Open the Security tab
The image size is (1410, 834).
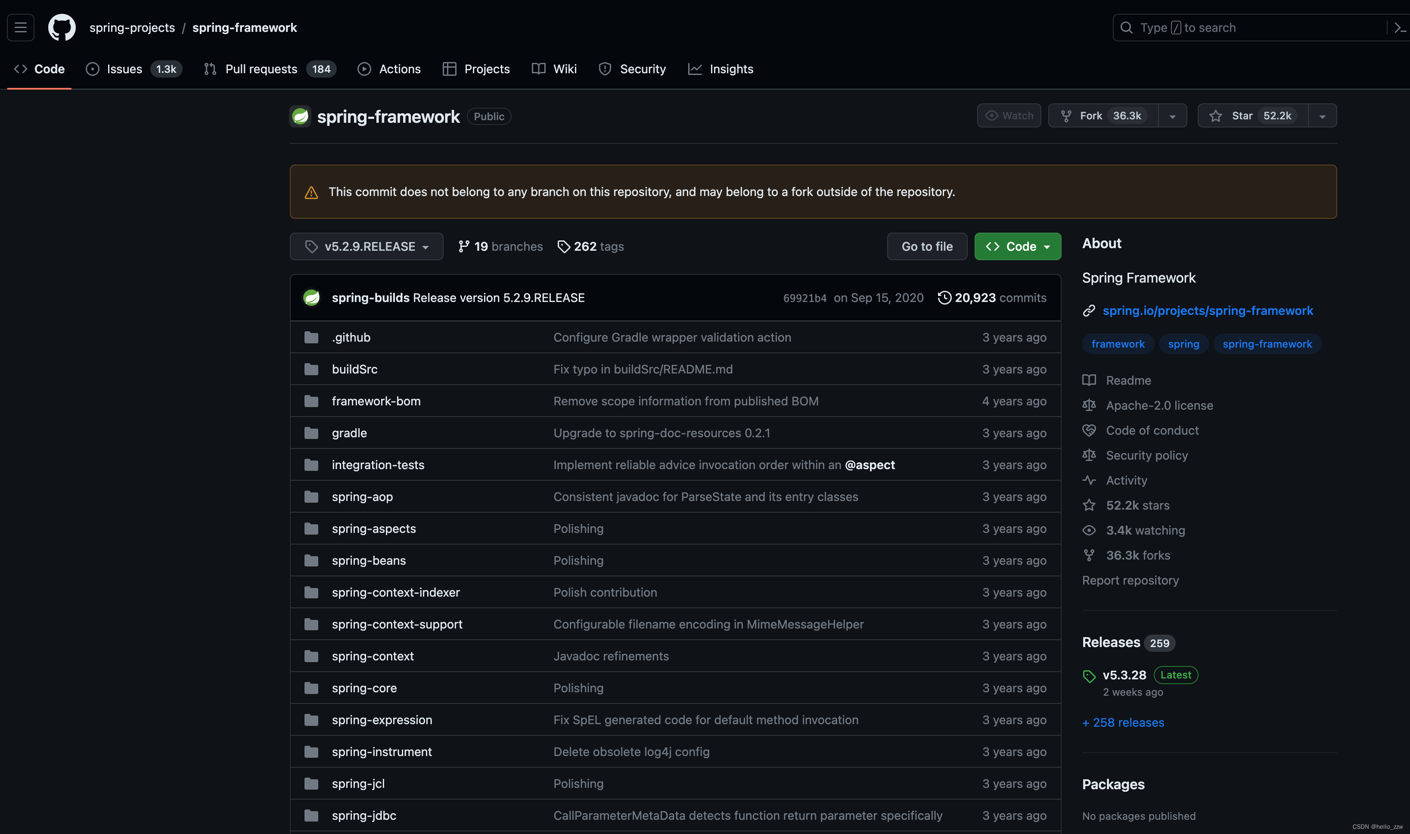pyautogui.click(x=633, y=69)
